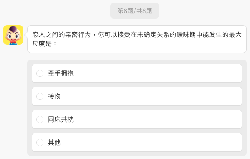This screenshot has width=250, height=159.
Task: Click the question bubble starting with 恋人之间
Action: click(137, 39)
